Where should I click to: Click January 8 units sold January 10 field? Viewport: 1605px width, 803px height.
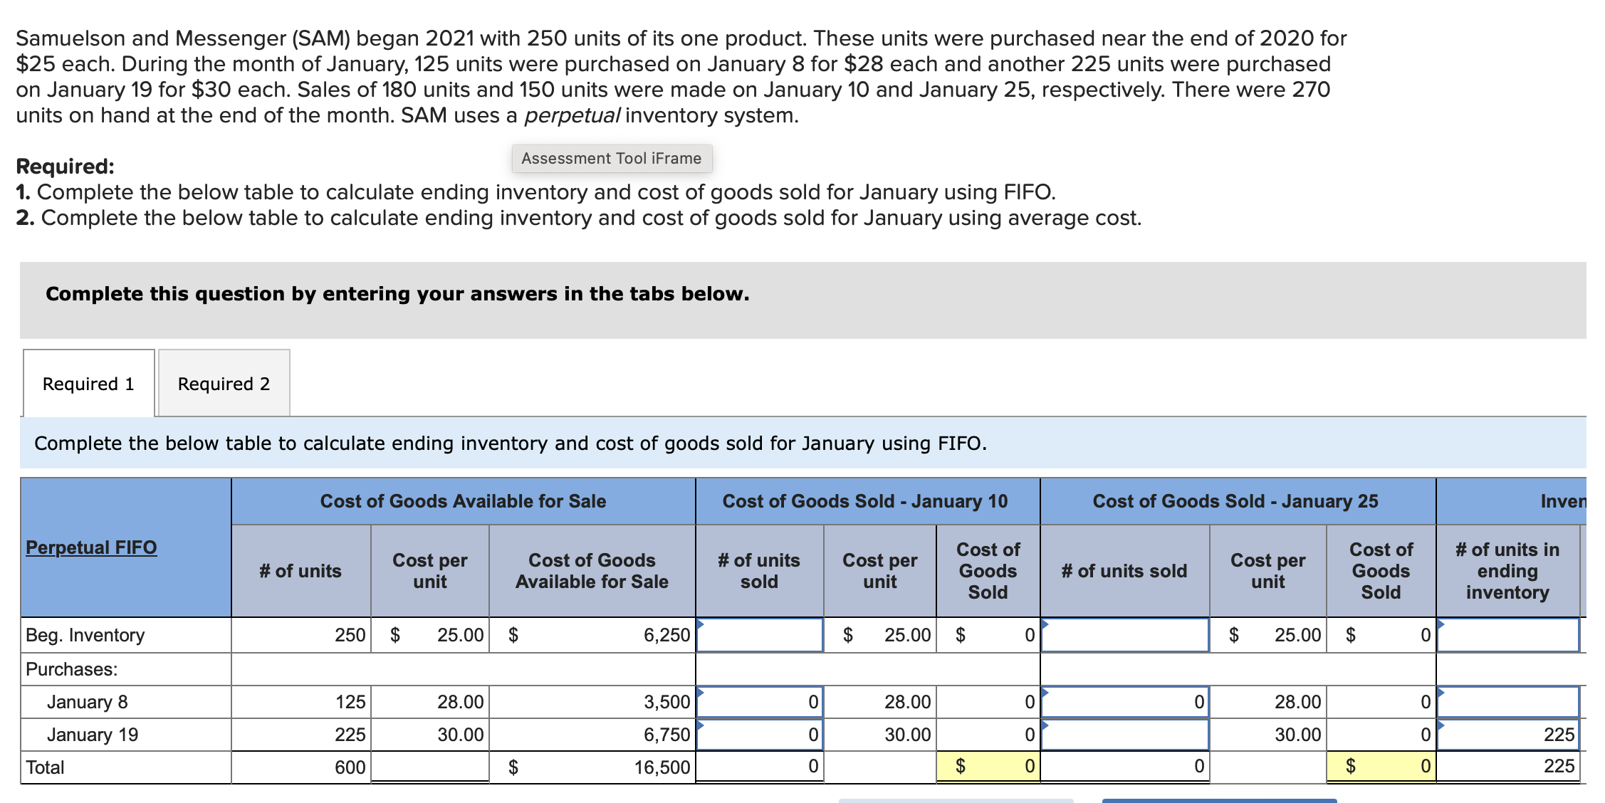(759, 702)
